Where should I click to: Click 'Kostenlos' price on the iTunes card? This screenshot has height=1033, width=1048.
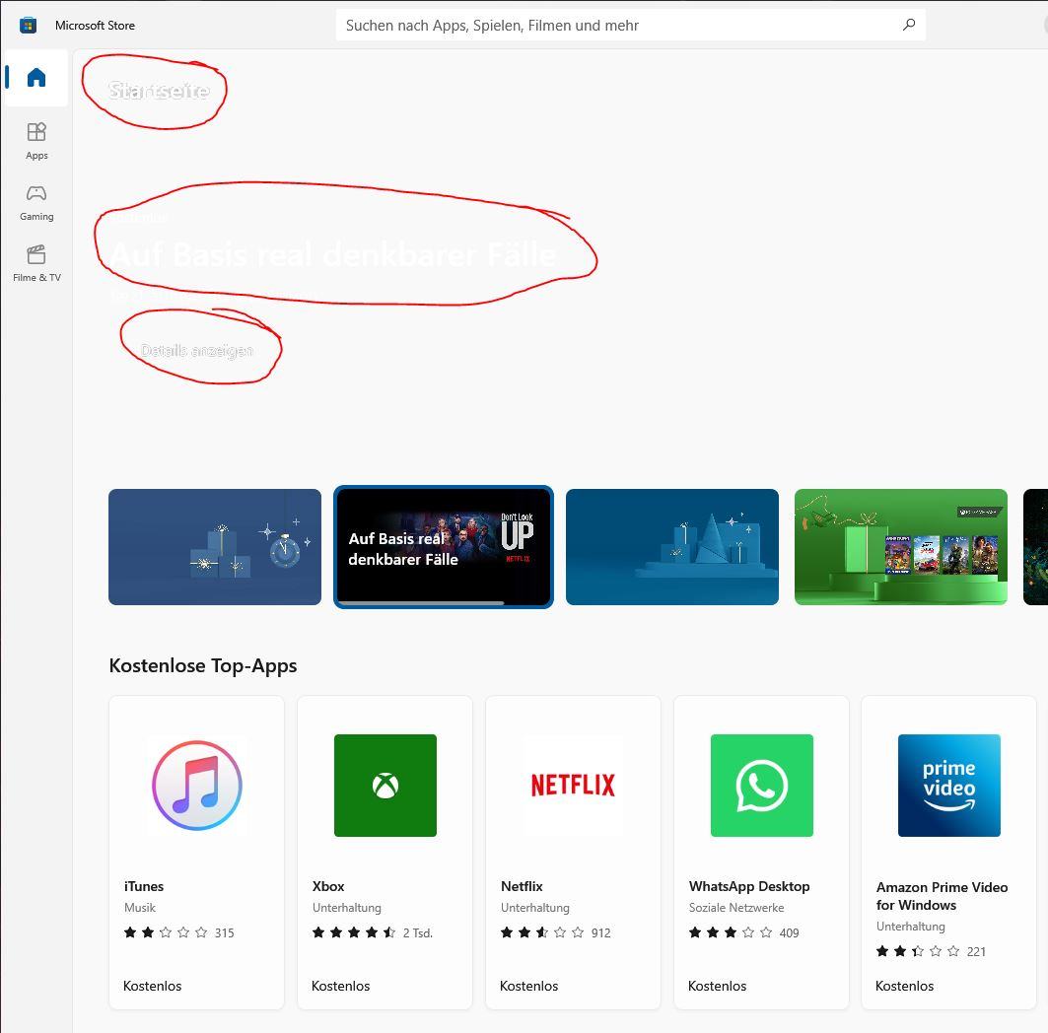[153, 986]
